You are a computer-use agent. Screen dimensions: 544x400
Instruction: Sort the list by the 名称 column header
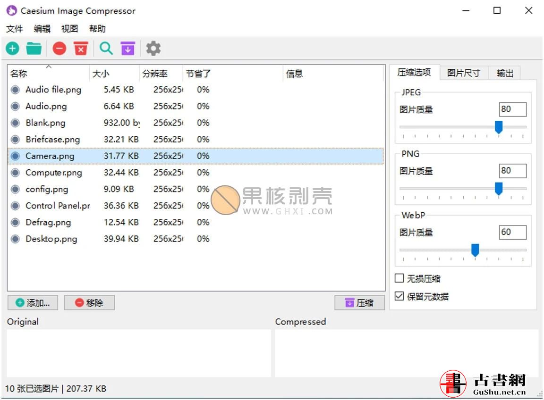[19, 74]
